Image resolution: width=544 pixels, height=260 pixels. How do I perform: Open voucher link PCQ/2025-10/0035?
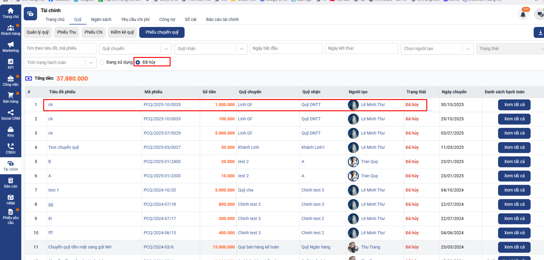162,105
